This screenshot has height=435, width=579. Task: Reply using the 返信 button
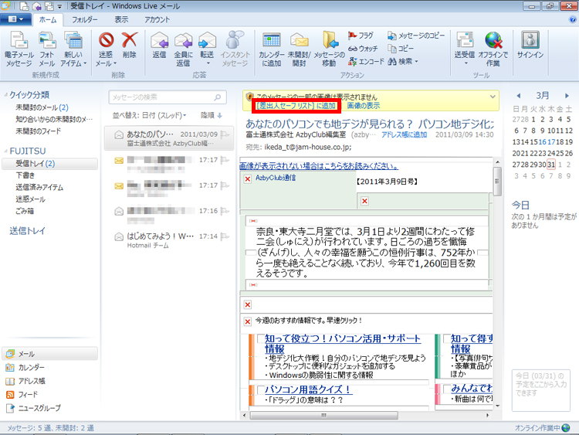pyautogui.click(x=159, y=45)
